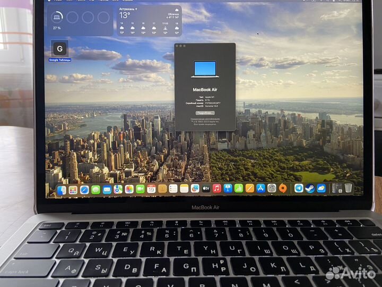This screenshot has height=287, width=382.
Task: Launch the orange Origin app in the Dock
Action: pos(283,188)
